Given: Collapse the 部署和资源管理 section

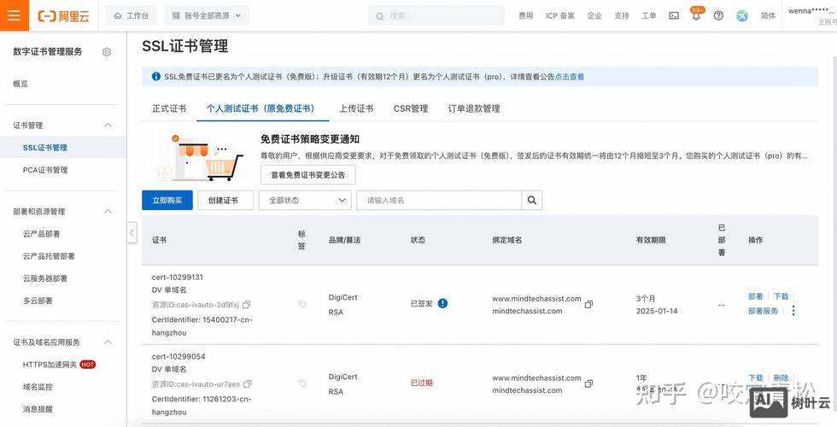Looking at the screenshot, I should (108, 212).
